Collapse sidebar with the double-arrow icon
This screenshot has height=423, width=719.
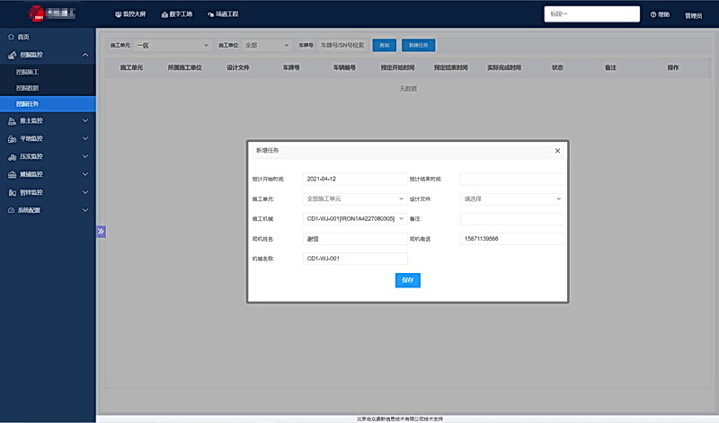click(x=101, y=231)
